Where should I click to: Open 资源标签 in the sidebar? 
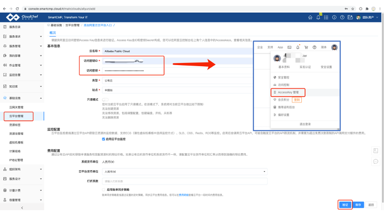[x=15, y=125]
